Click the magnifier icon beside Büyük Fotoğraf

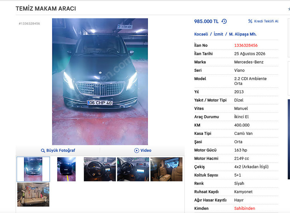[43, 151]
